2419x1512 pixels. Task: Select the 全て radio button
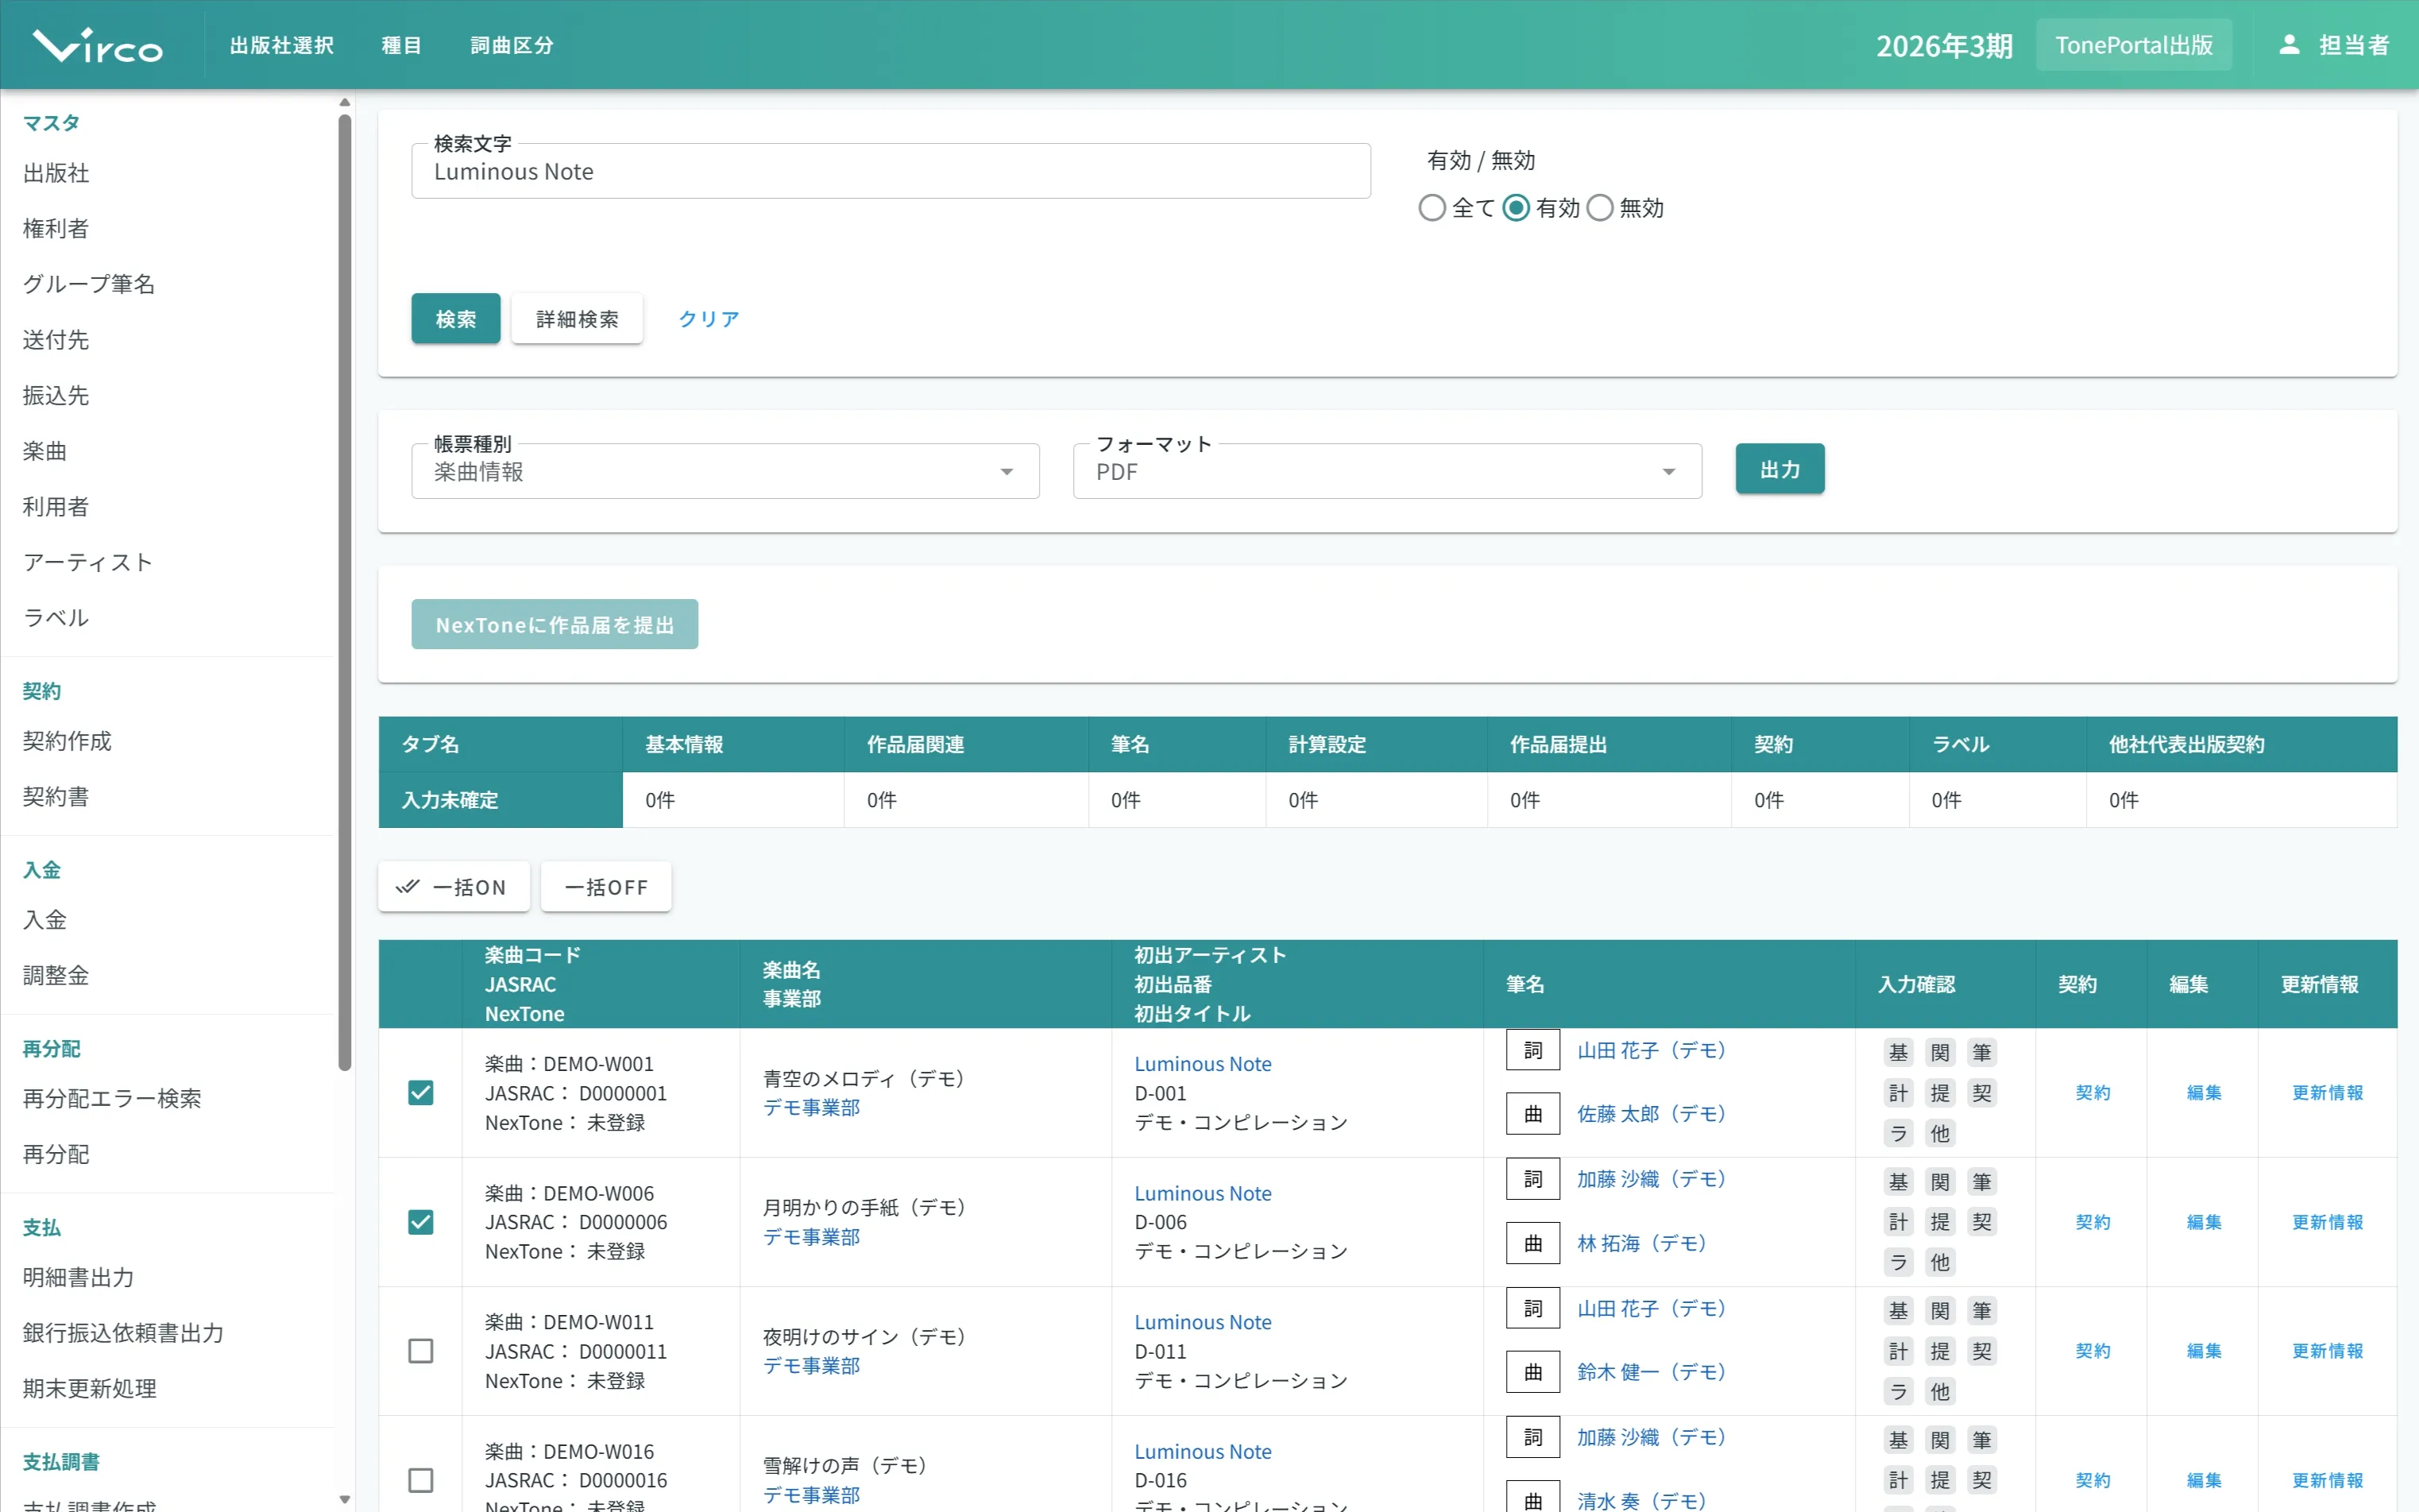pos(1432,208)
